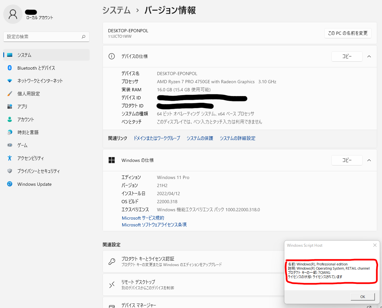Open ネットワークとインターネット settings
The width and height of the screenshot is (382, 308).
(46, 81)
